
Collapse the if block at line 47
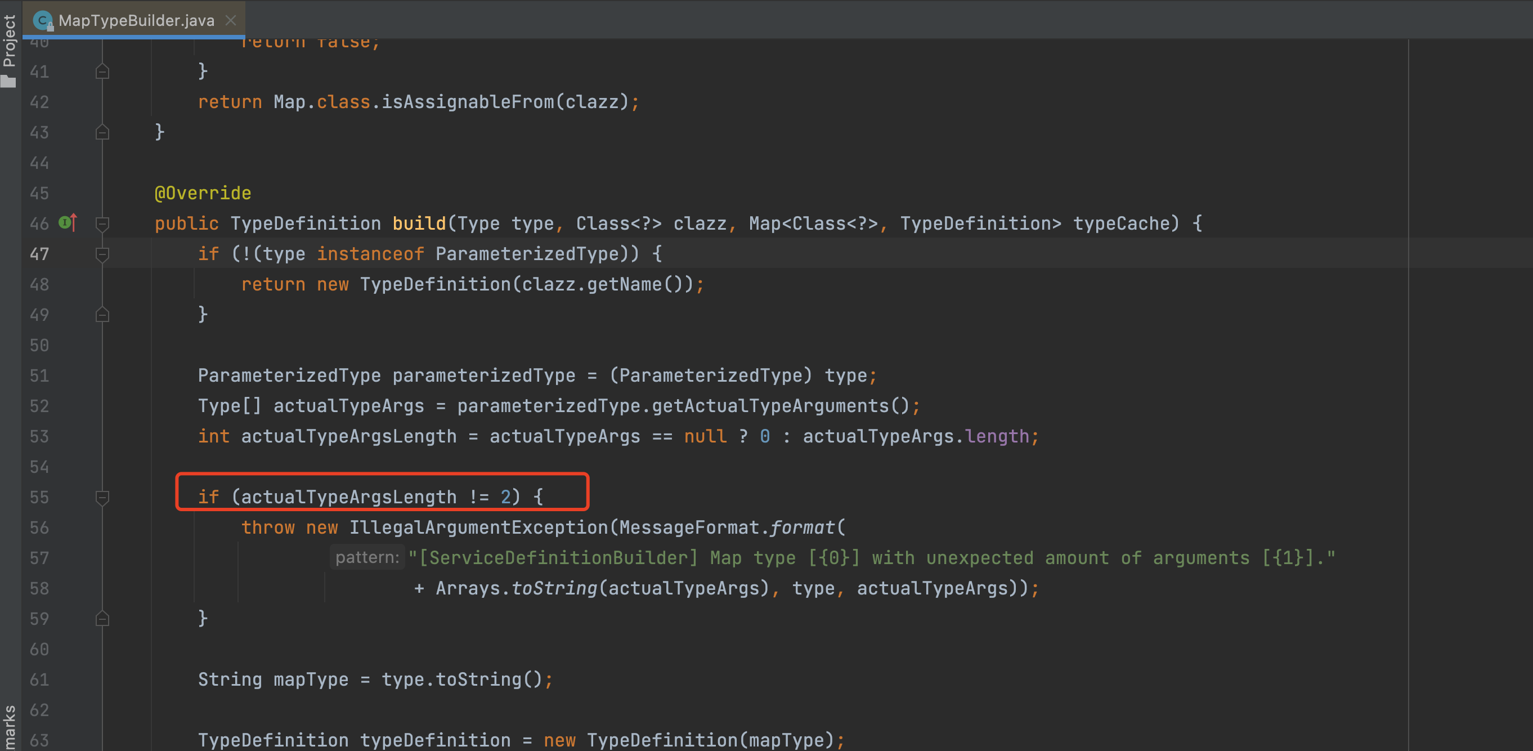pyautogui.click(x=102, y=254)
